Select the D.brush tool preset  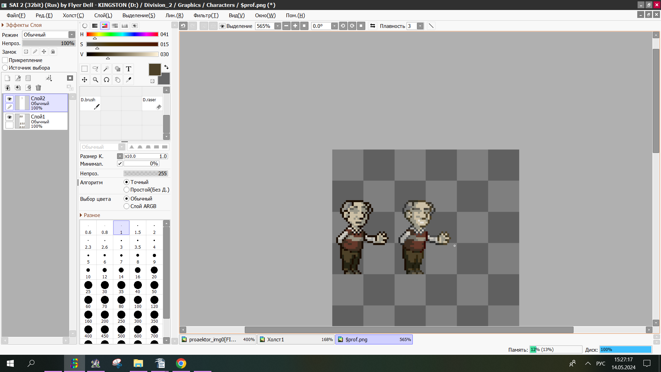tap(90, 103)
